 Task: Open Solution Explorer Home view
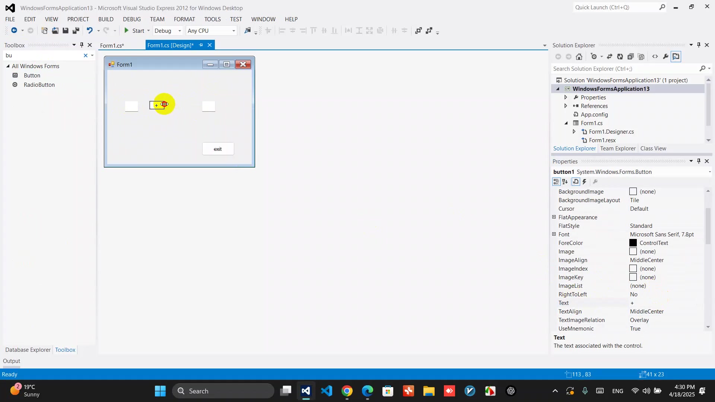579,57
